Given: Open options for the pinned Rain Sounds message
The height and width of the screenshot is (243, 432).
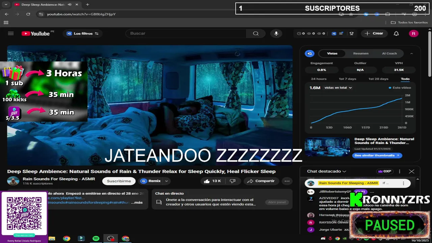Looking at the screenshot, I should 403,183.
